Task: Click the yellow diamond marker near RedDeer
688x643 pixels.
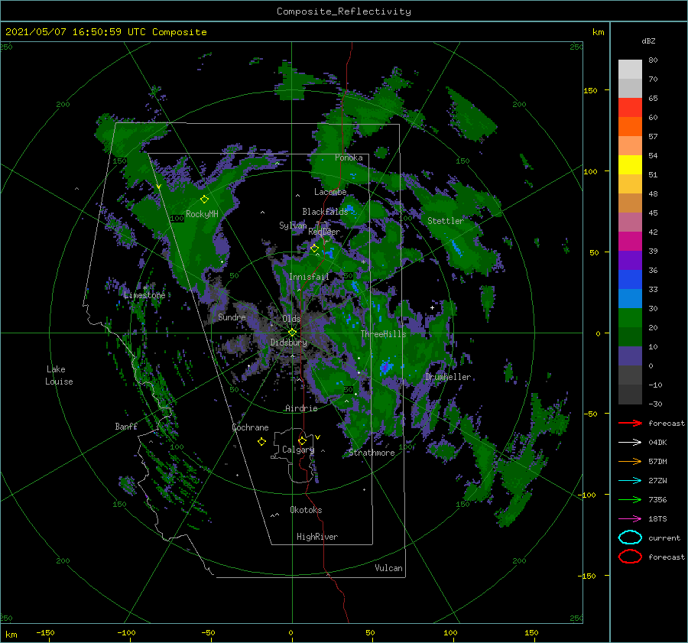Action: pyautogui.click(x=314, y=248)
